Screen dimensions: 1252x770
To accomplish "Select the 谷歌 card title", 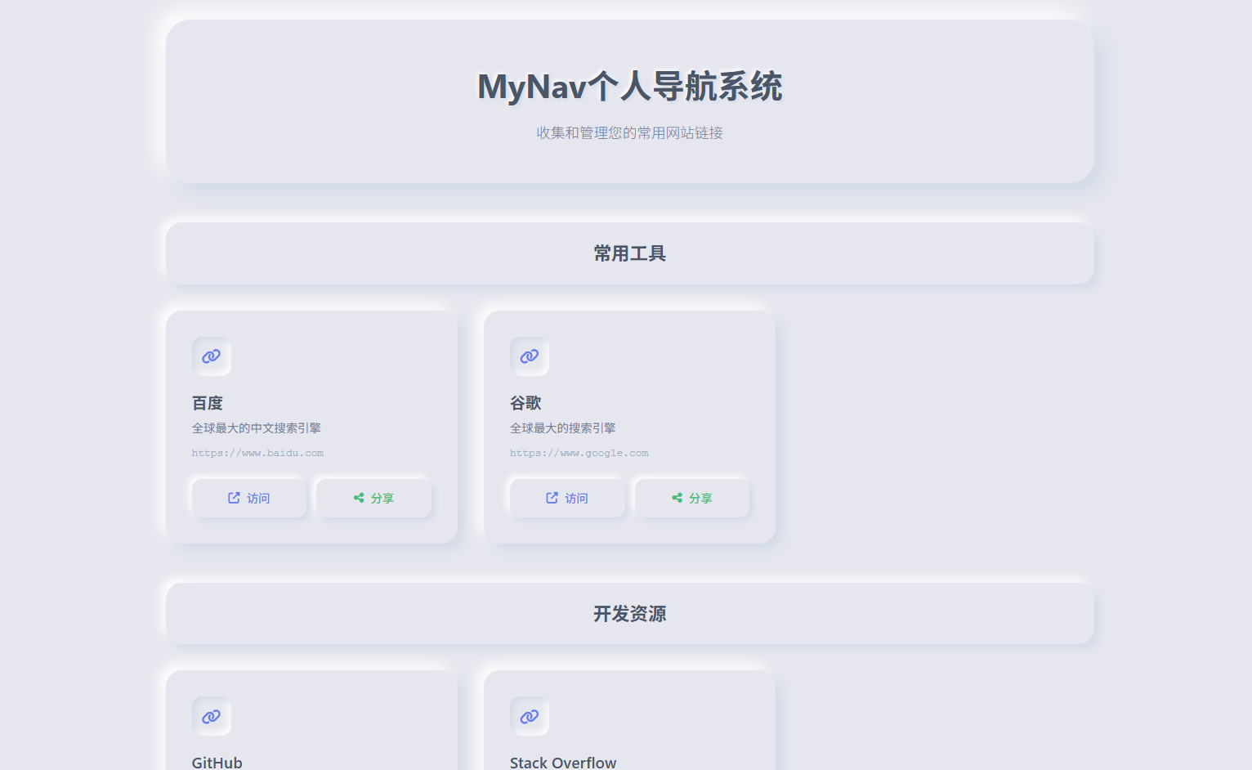I will (x=525, y=403).
